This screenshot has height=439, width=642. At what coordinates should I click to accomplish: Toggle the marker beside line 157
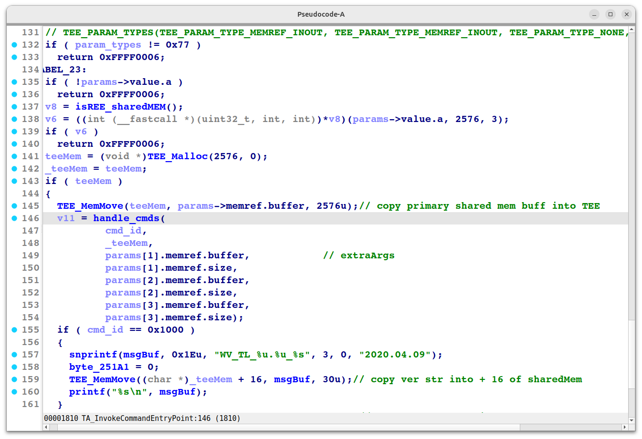click(x=14, y=354)
